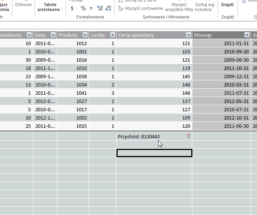Select sale price cell 103
This screenshot has width=257, height=215.
click(154, 51)
